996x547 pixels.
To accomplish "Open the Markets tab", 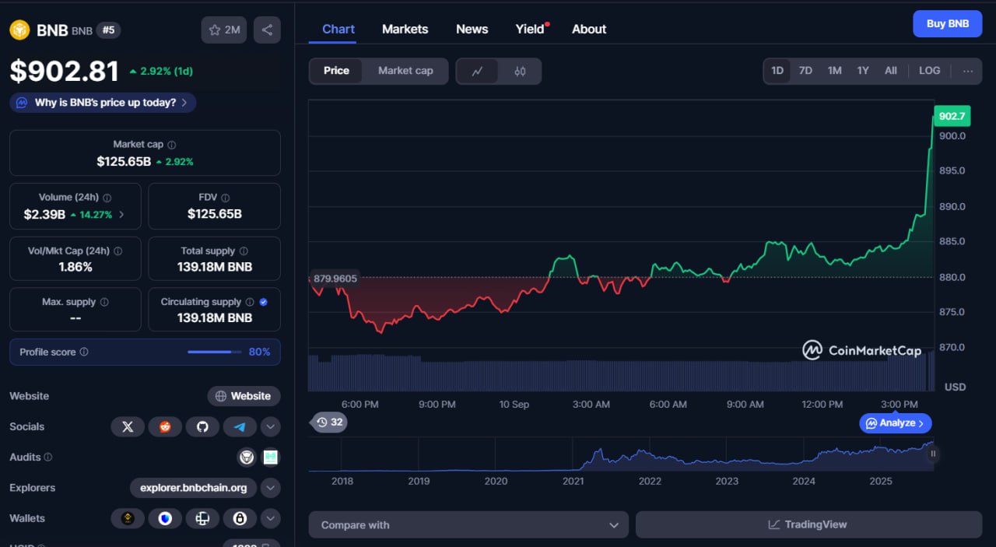I will [405, 29].
